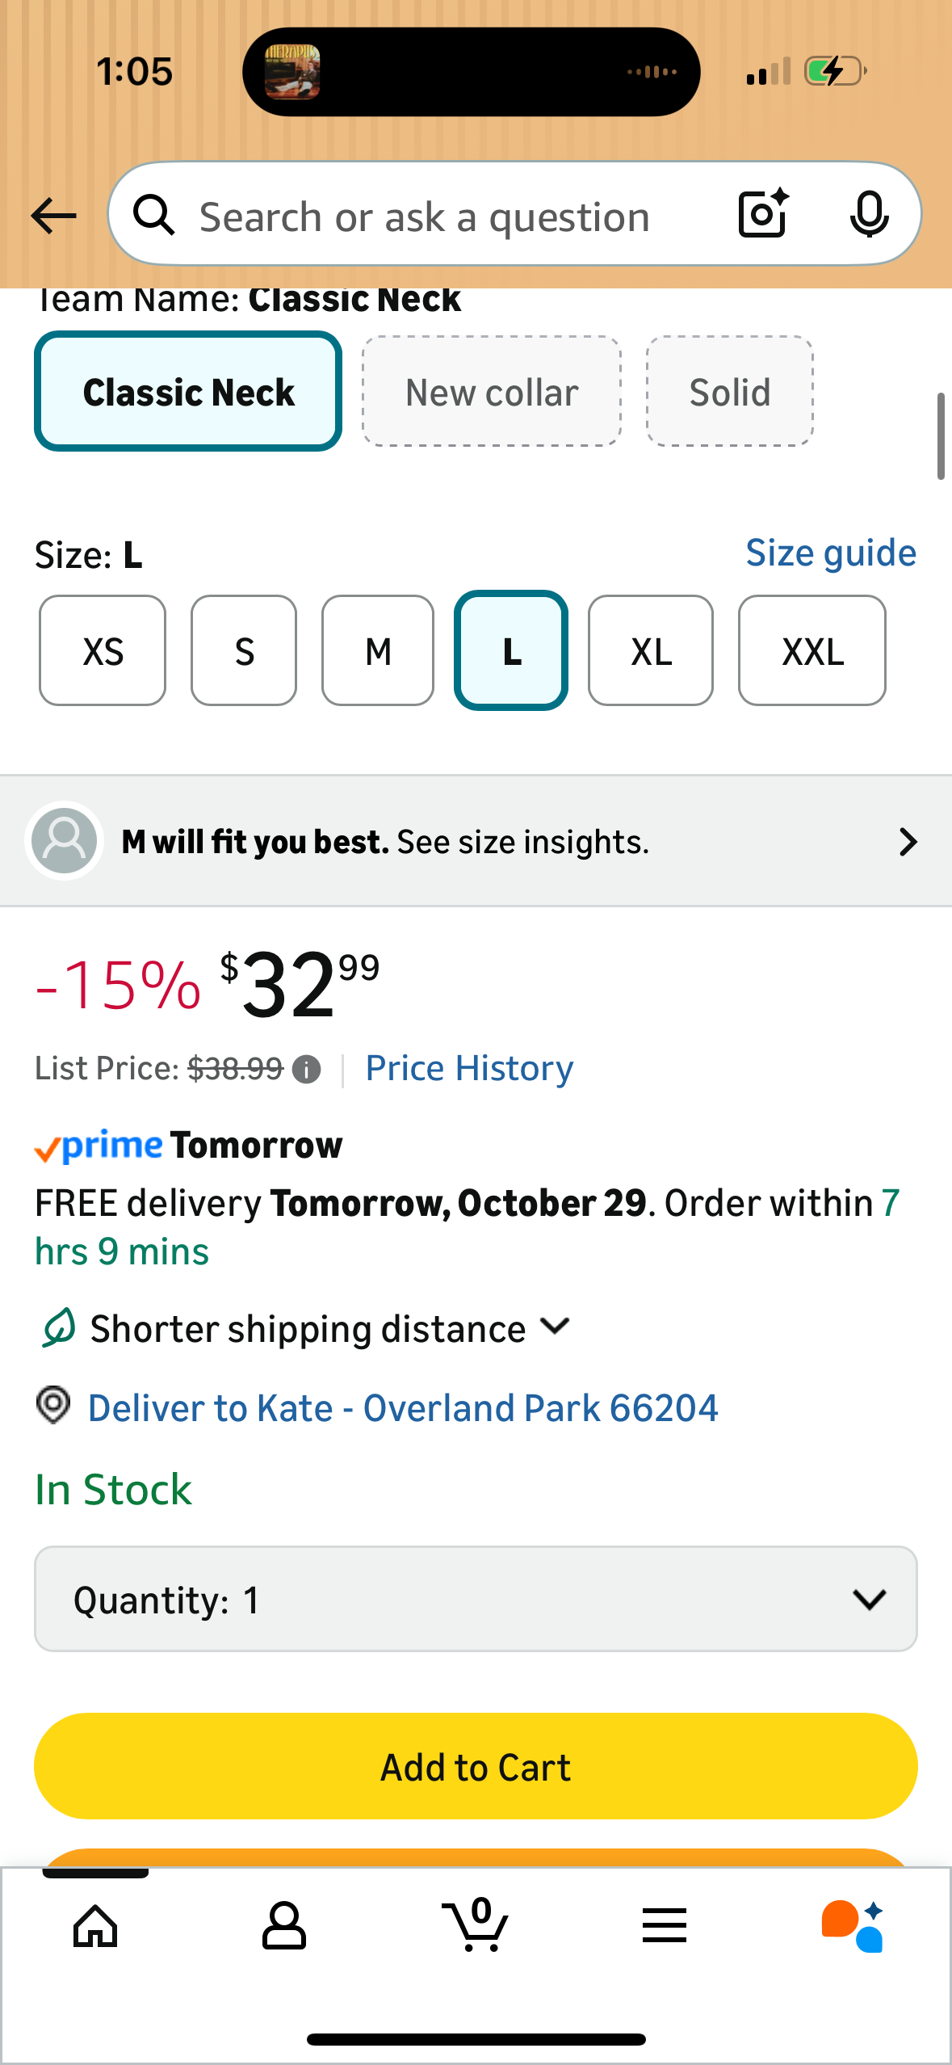Tap the back arrow icon
Screen dimensions: 952x2065
point(53,216)
